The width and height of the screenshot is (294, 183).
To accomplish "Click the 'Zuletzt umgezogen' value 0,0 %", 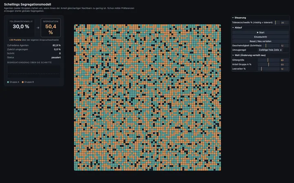I will [57, 50].
